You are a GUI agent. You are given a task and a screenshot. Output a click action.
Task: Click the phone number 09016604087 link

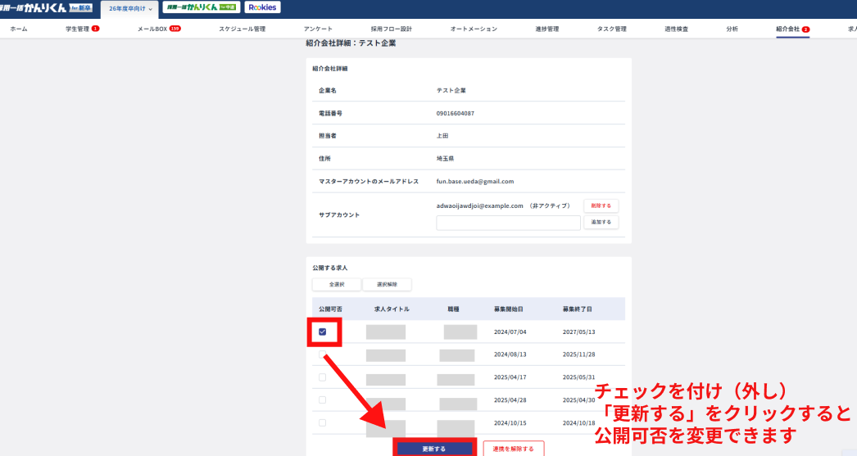click(x=455, y=113)
